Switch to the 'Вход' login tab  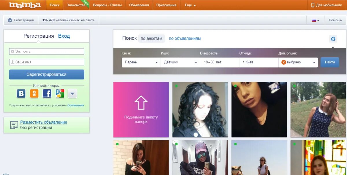point(64,36)
